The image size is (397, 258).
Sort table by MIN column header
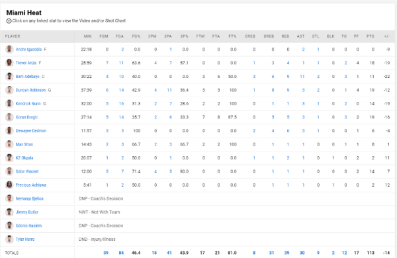[x=87, y=36]
